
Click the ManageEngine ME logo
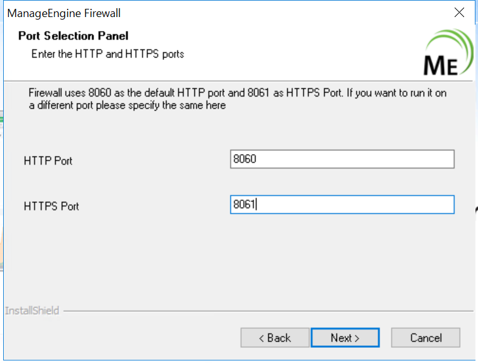pyautogui.click(x=447, y=54)
